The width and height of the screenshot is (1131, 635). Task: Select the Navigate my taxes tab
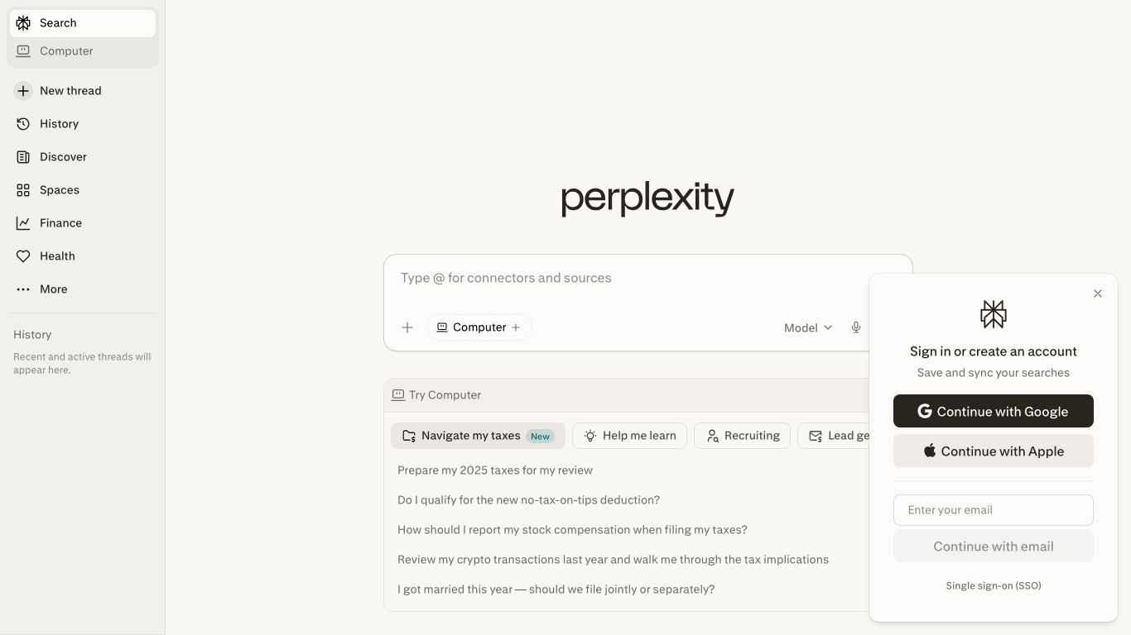pos(478,435)
